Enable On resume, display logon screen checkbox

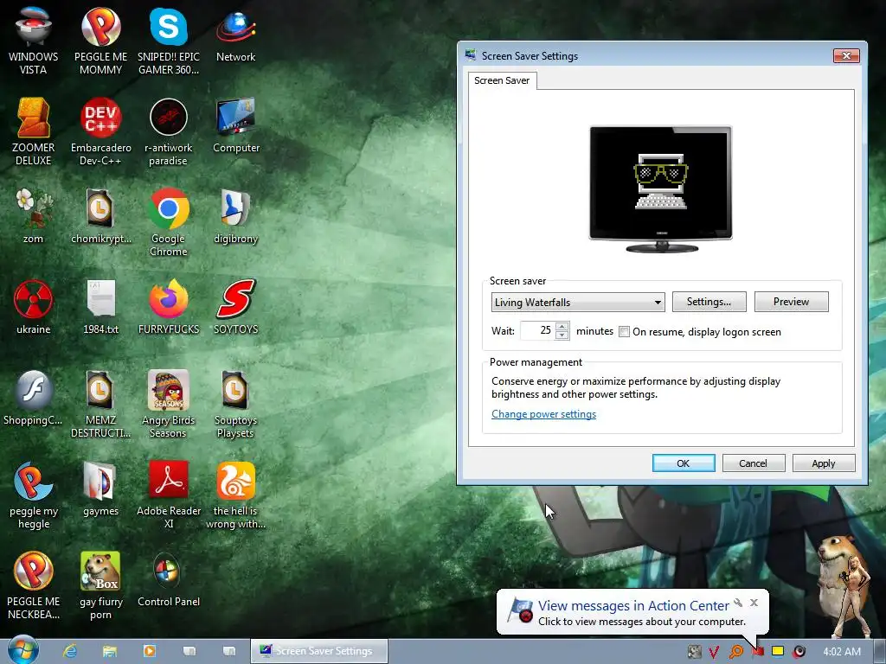[624, 332]
